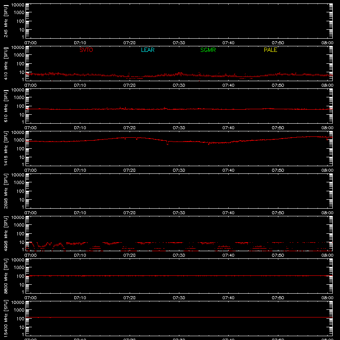Image resolution: width=340 pixels, height=340 pixels.
Task: Click the 100 tick value on 610 MHz axis
Action: click(20, 106)
